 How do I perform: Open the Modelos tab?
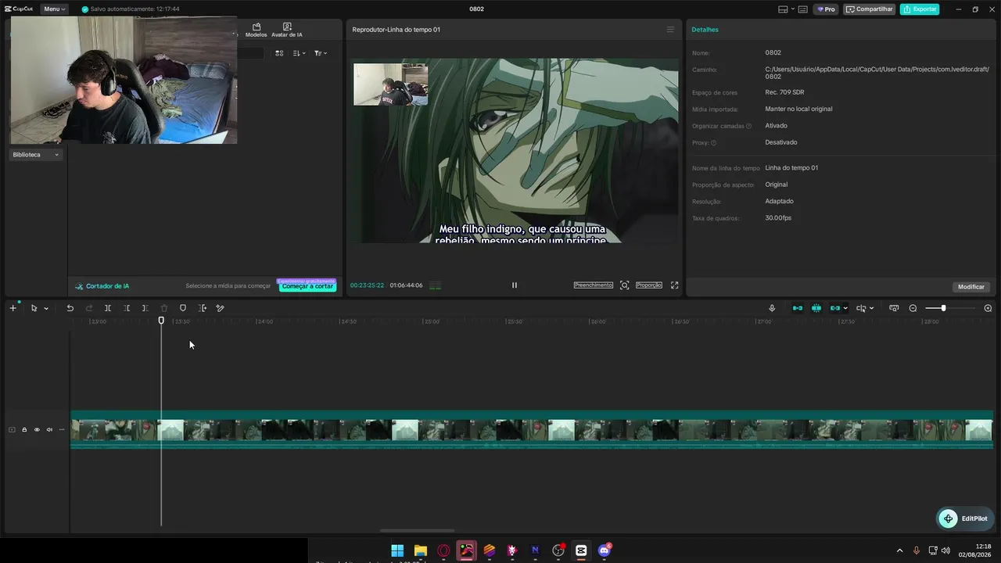pyautogui.click(x=256, y=30)
